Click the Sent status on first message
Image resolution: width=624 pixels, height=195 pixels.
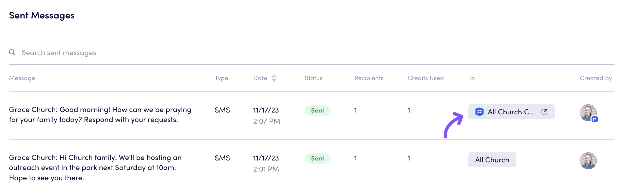[318, 110]
